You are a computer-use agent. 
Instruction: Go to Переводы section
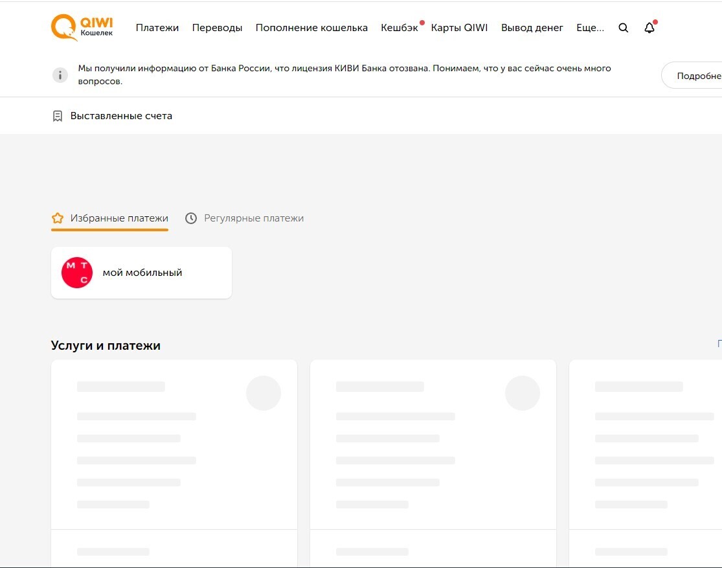(217, 28)
